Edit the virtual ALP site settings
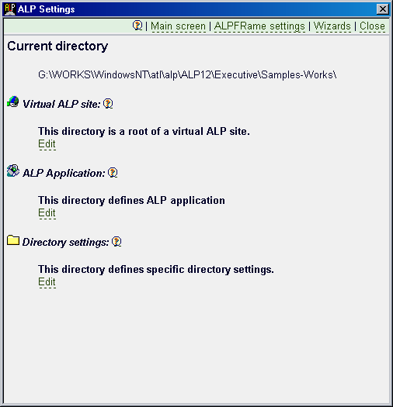The height and width of the screenshot is (407, 393). pyautogui.click(x=47, y=143)
